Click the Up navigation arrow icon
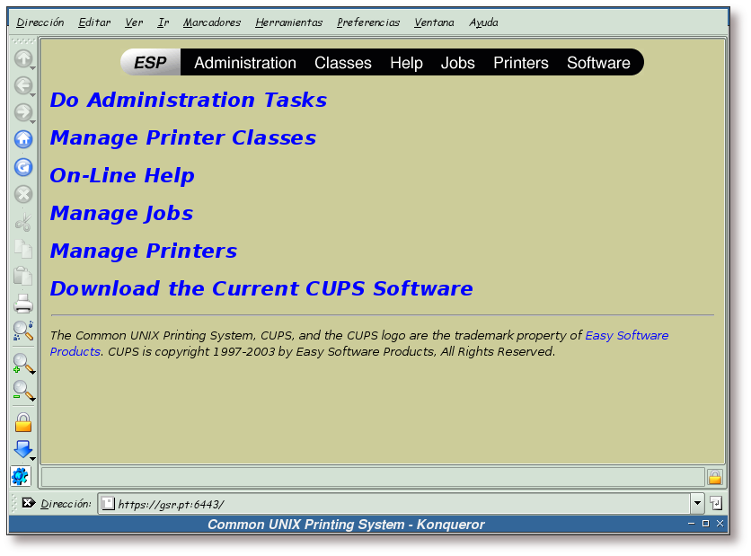Image resolution: width=751 pixels, height=556 pixels. point(22,58)
